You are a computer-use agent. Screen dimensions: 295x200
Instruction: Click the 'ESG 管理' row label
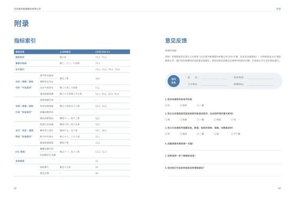[20, 152]
